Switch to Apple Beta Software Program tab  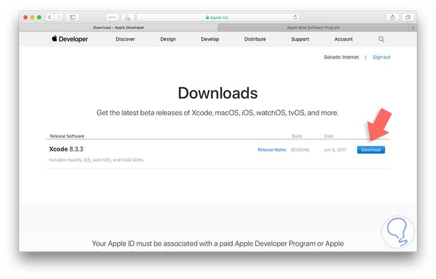[x=314, y=27]
